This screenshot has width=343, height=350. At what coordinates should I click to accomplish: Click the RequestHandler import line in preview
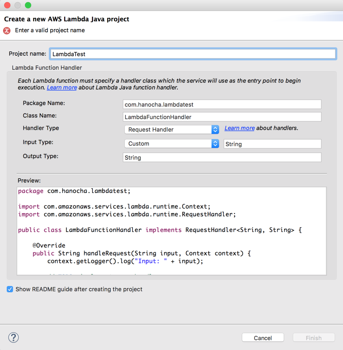127,215
